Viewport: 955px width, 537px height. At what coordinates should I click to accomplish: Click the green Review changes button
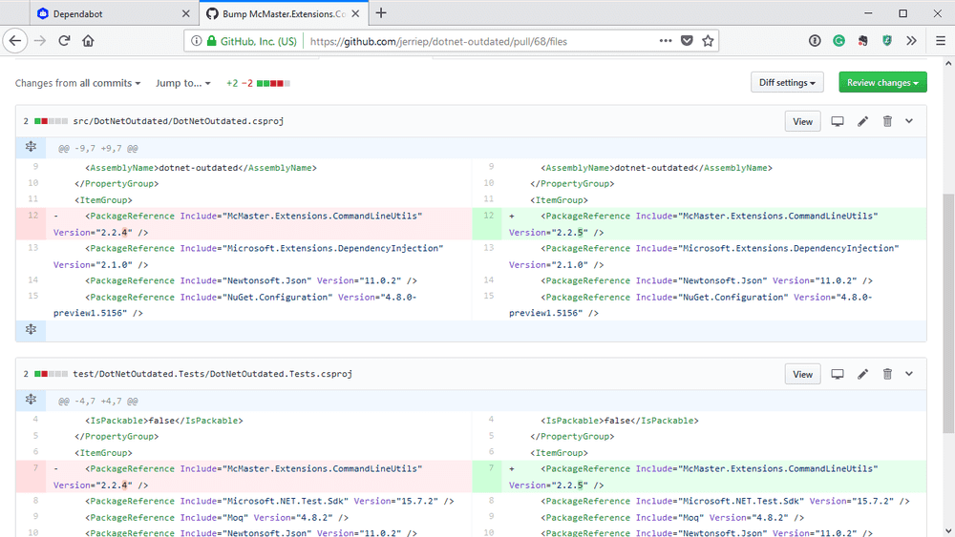[882, 83]
